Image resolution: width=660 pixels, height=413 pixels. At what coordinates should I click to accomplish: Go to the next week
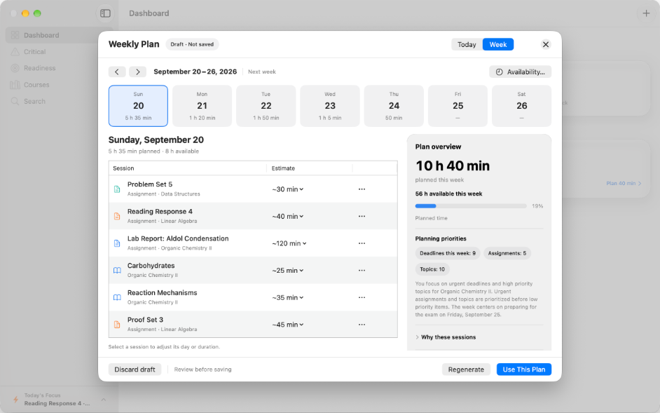coord(137,72)
